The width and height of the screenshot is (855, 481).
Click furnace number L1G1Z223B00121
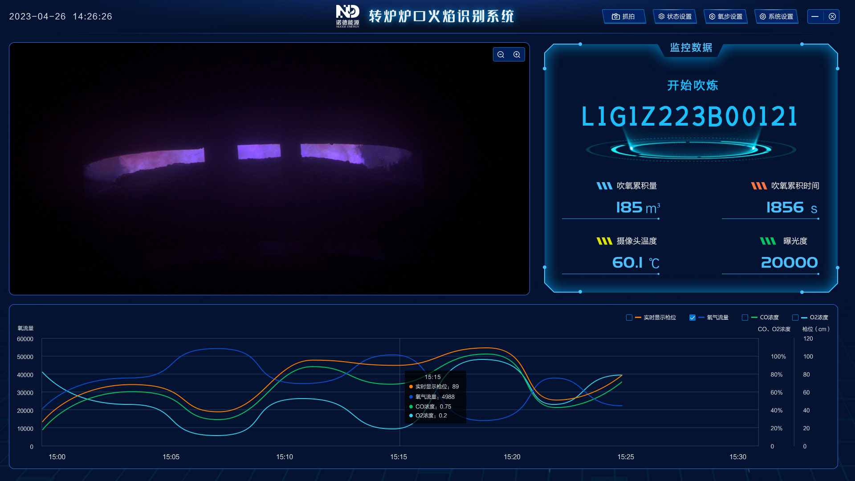tap(690, 117)
